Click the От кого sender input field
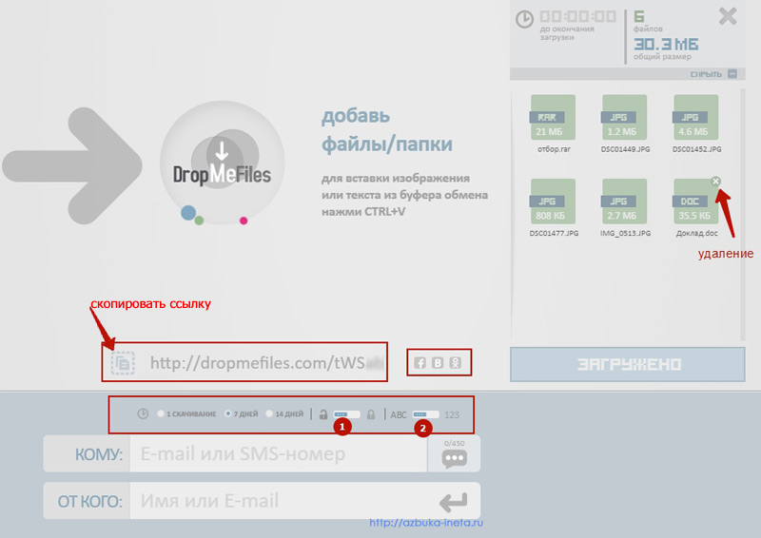Image resolution: width=761 pixels, height=538 pixels. pos(278,500)
